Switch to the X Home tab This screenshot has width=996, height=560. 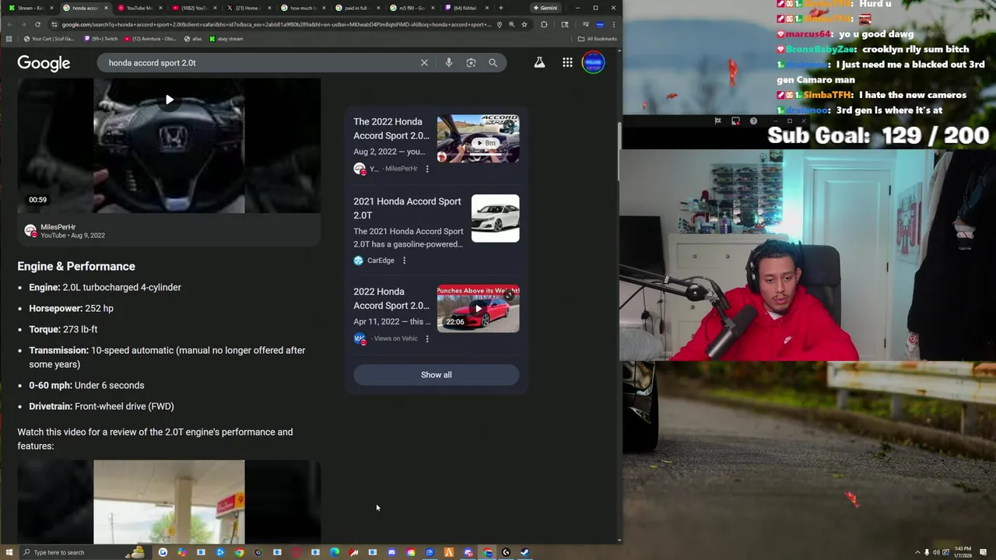tap(249, 8)
